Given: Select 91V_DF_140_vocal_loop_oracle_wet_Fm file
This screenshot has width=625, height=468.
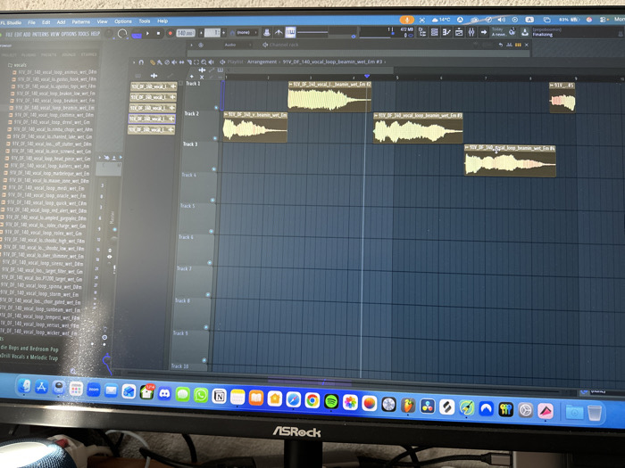Looking at the screenshot, I should 44,195.
